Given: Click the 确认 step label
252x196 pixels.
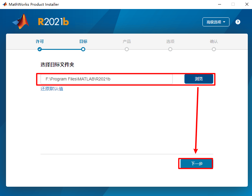Looking at the screenshot, I should coord(214,41).
